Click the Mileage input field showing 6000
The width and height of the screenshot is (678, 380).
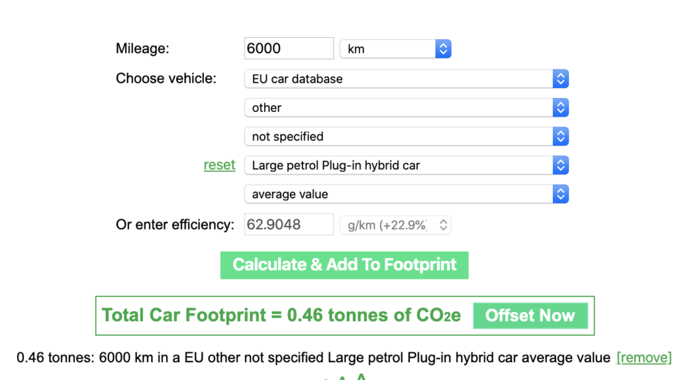(289, 48)
